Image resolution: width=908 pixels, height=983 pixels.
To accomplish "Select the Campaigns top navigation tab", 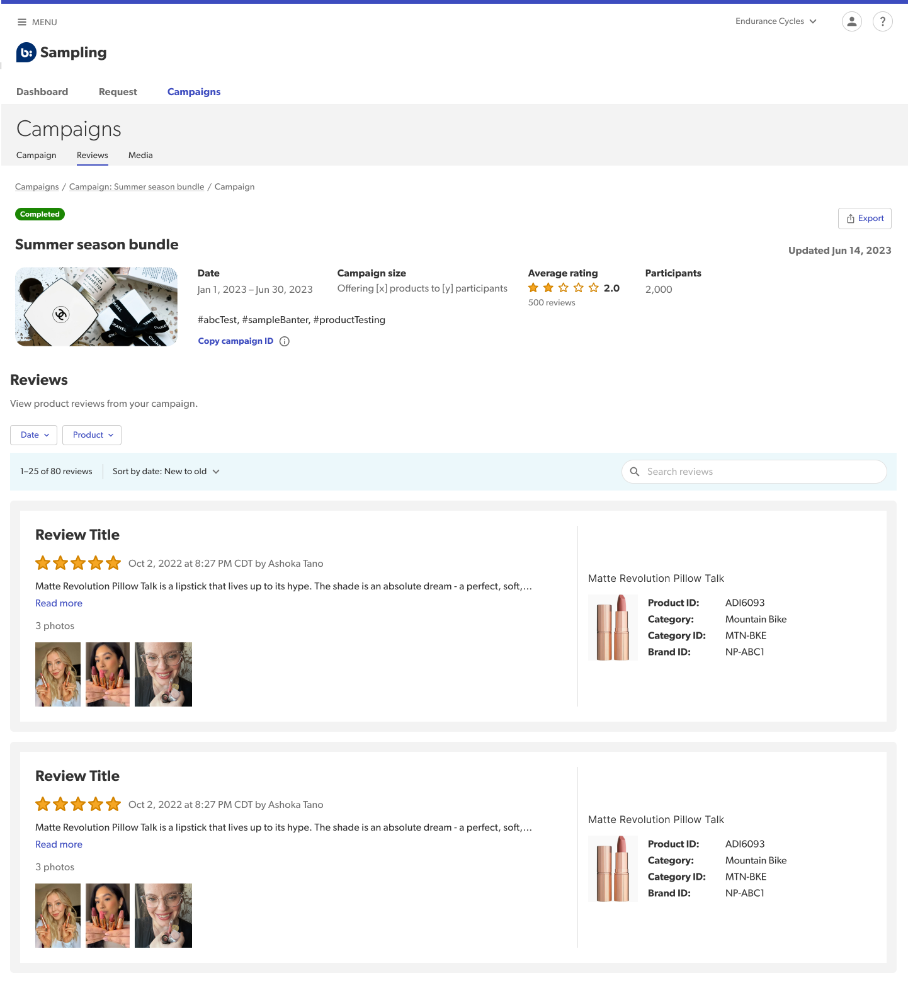I will pos(194,92).
